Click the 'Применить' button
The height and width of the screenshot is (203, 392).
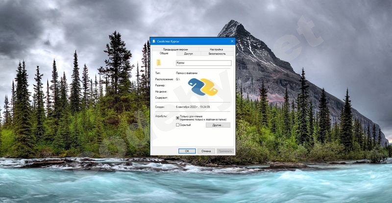[225, 151]
